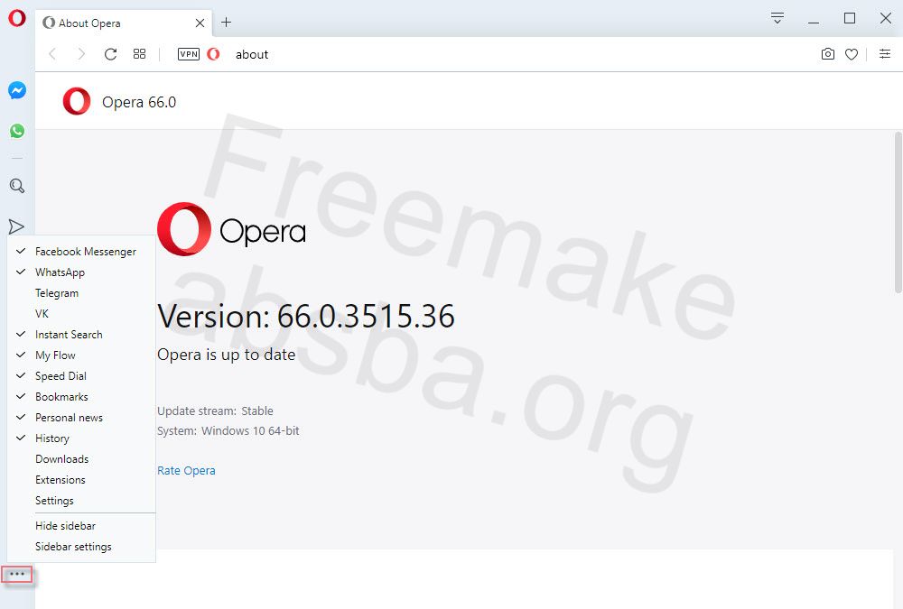Enable VK in sidebar menu
The image size is (903, 609).
(81, 314)
